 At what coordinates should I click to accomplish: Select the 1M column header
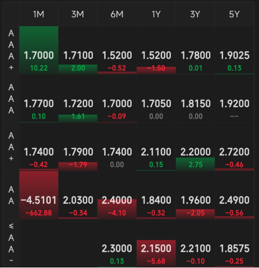(38, 14)
